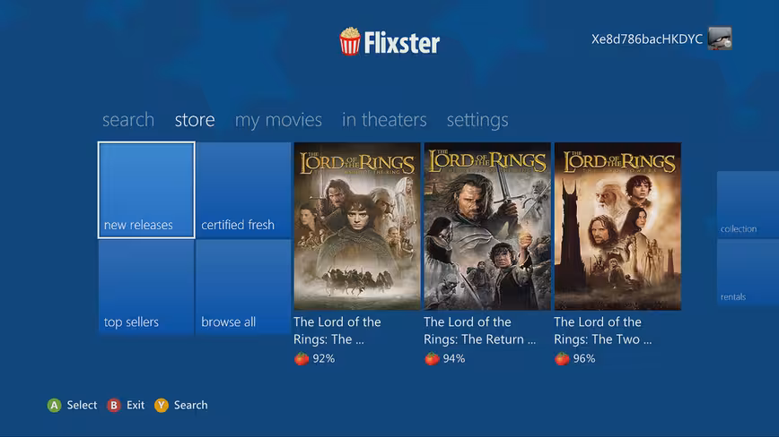Click the red B Exit button icon
This screenshot has width=779, height=437.
click(114, 406)
